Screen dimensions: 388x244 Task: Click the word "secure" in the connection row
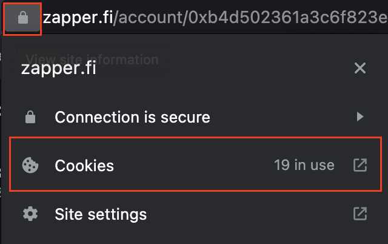pos(186,117)
